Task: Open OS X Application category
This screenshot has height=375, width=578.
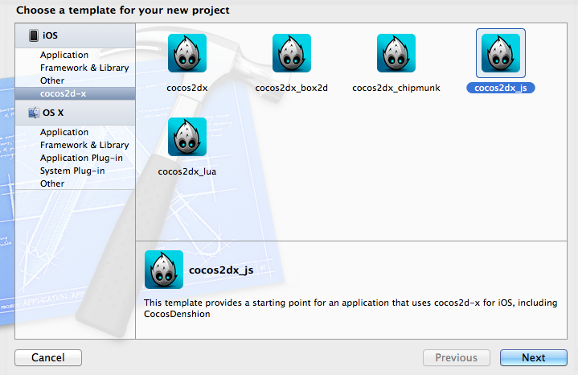Action: 64,132
